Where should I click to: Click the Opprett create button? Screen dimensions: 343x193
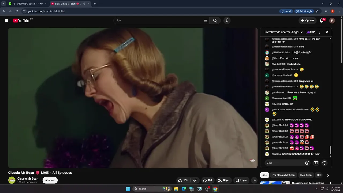pyautogui.click(x=307, y=21)
